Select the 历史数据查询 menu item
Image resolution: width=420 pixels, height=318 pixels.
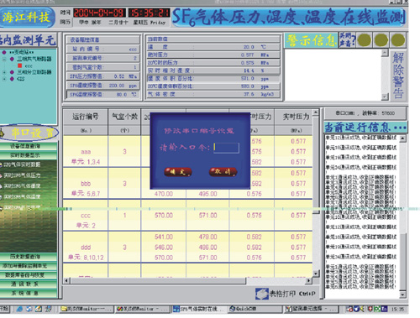29,257
